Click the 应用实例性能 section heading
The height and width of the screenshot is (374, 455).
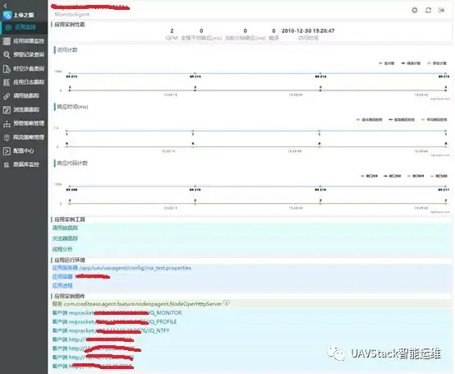pos(69,25)
